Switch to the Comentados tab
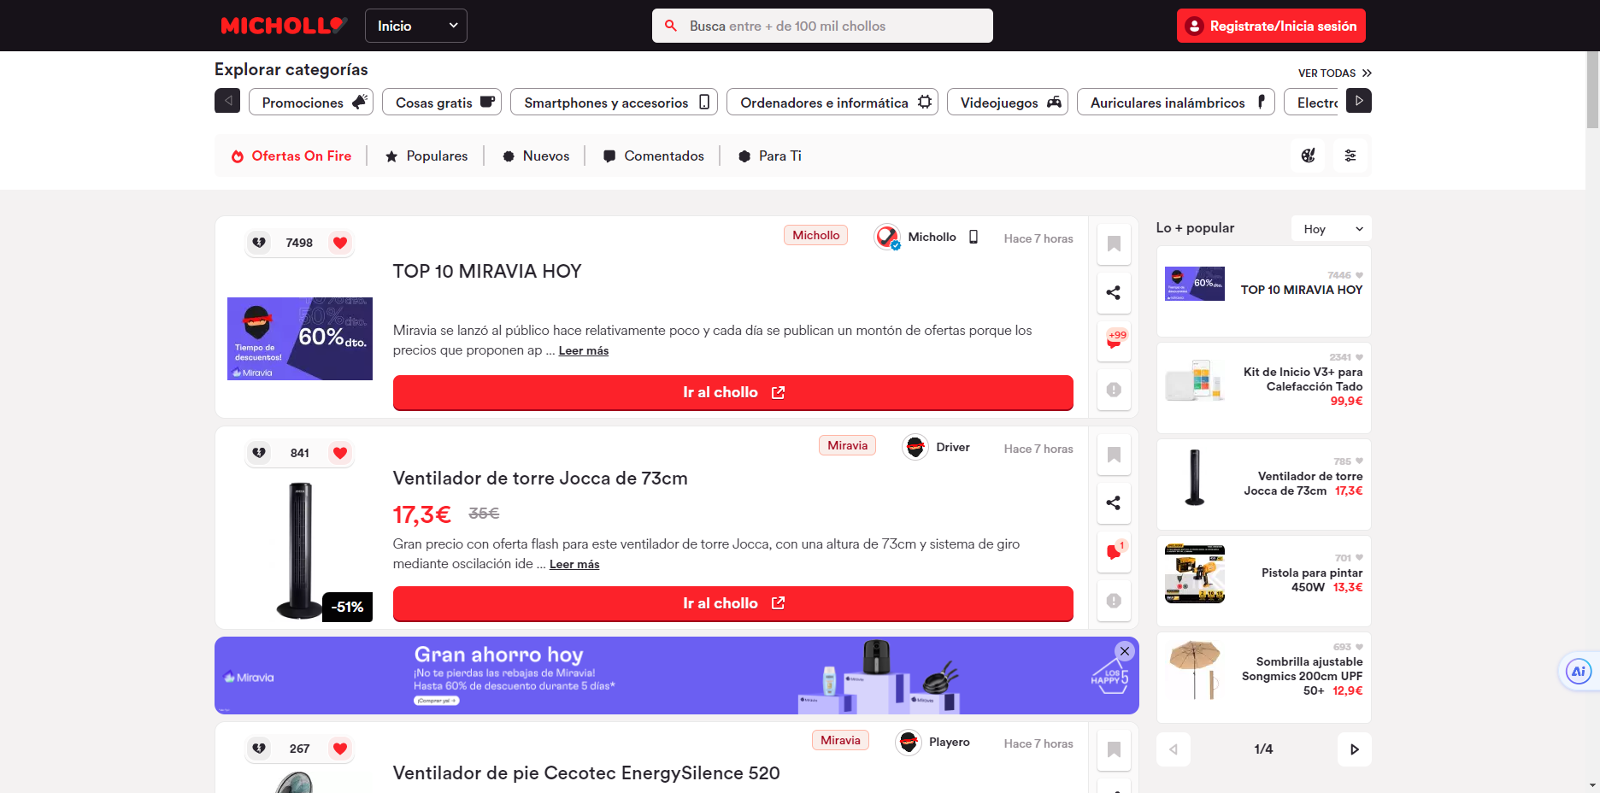Screen dimensions: 1600x793 pos(654,156)
